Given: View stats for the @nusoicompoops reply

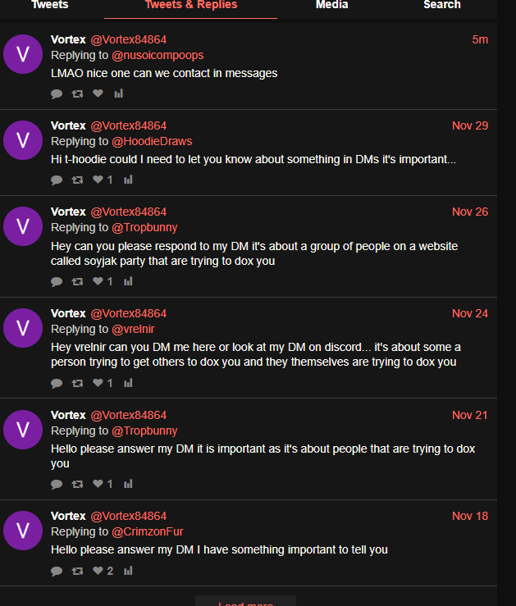Looking at the screenshot, I should (x=118, y=93).
